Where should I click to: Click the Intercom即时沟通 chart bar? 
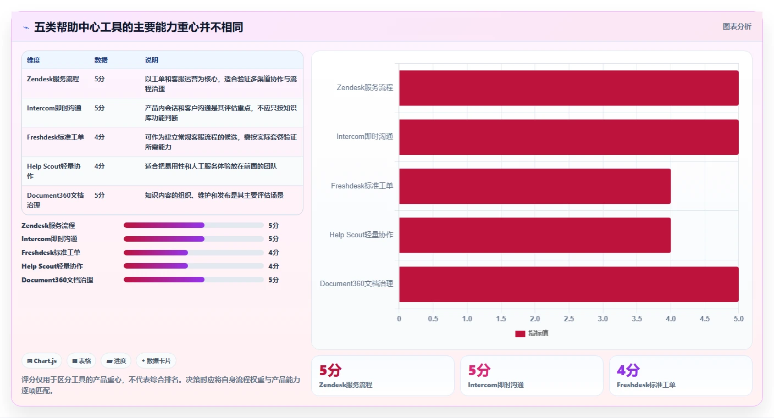click(569, 137)
